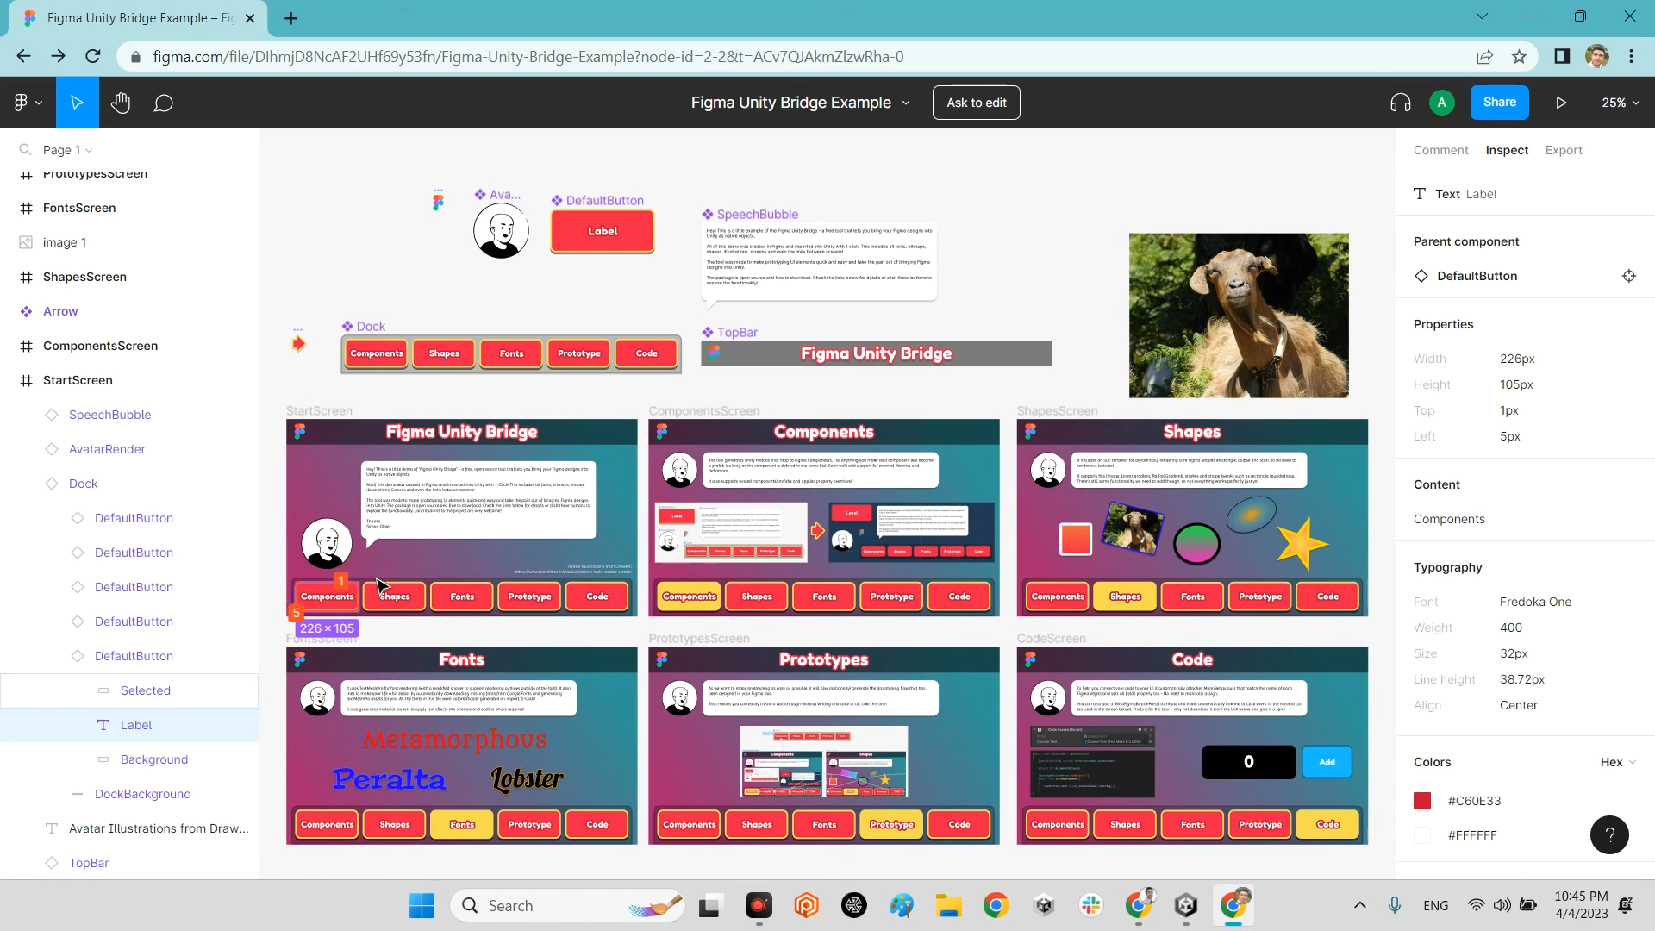Click the help question mark button
The height and width of the screenshot is (931, 1655).
(x=1608, y=834)
